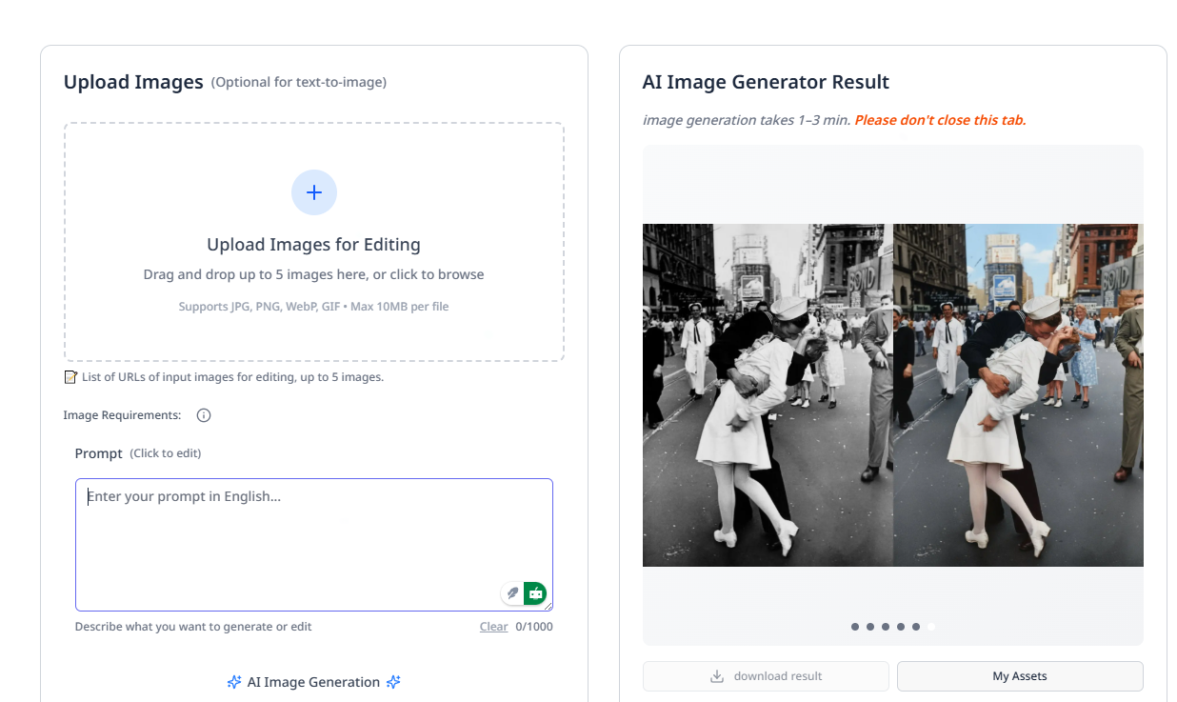Click the '0/1000' character counter
Screen dimensions: 1177x702
click(534, 627)
